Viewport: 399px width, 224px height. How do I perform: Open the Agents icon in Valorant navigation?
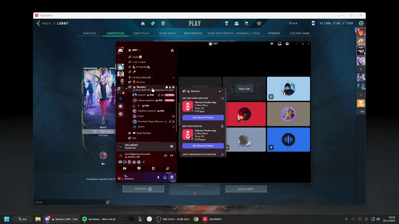point(163,23)
